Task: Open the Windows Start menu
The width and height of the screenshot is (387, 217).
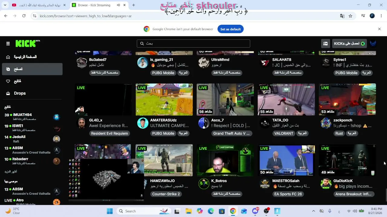Action: point(109,211)
